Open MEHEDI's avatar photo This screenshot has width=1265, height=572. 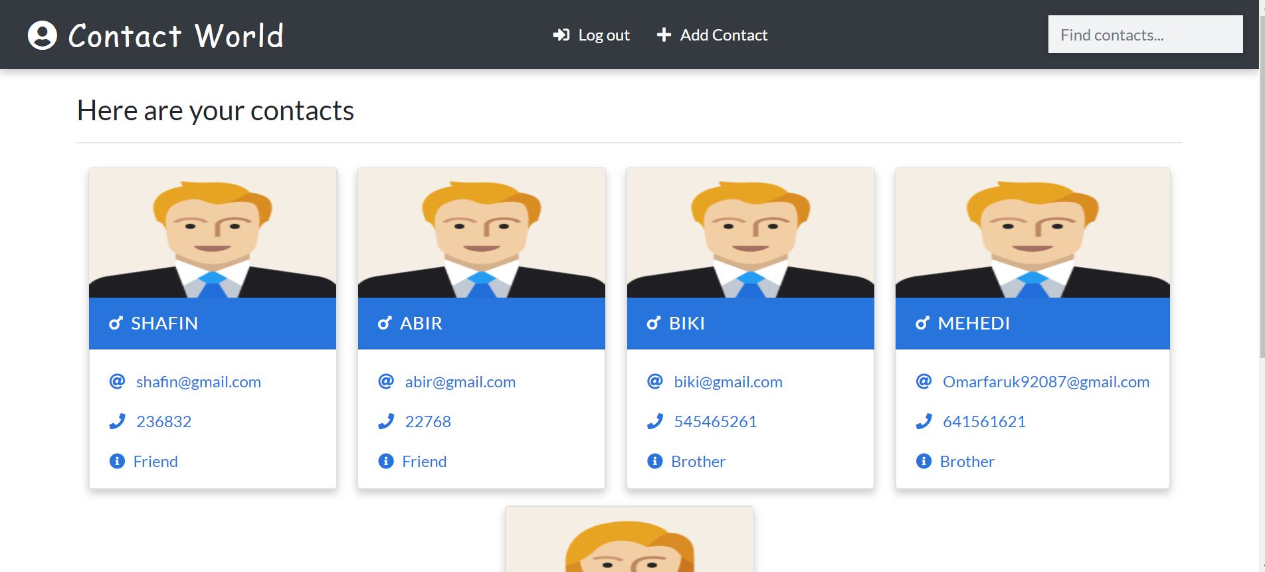[x=1032, y=233]
